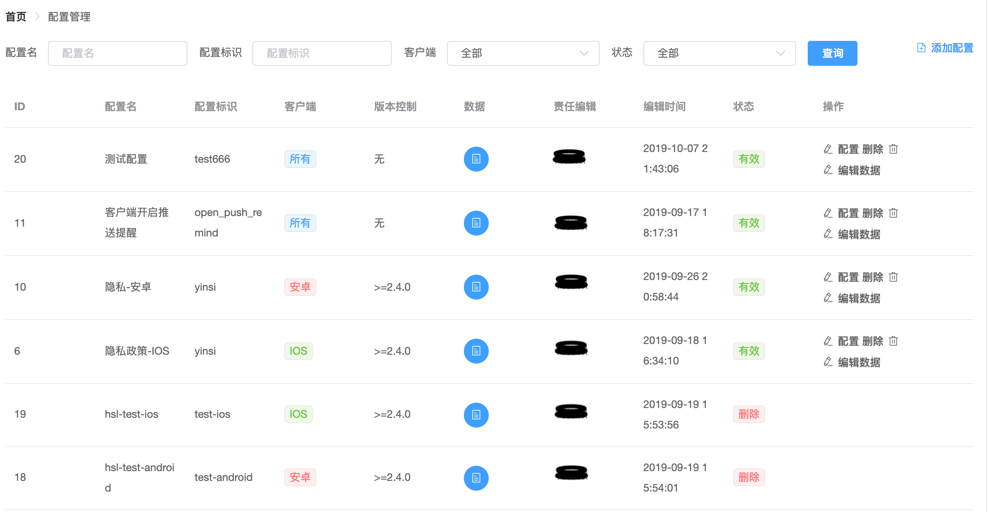Image resolution: width=989 pixels, height=512 pixels.
Task: Click 删除 in the 测试配置 row
Action: 872,149
